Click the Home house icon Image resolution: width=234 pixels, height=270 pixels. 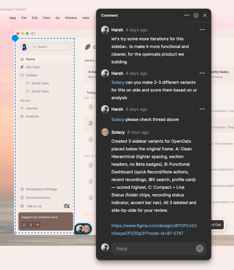point(22,59)
